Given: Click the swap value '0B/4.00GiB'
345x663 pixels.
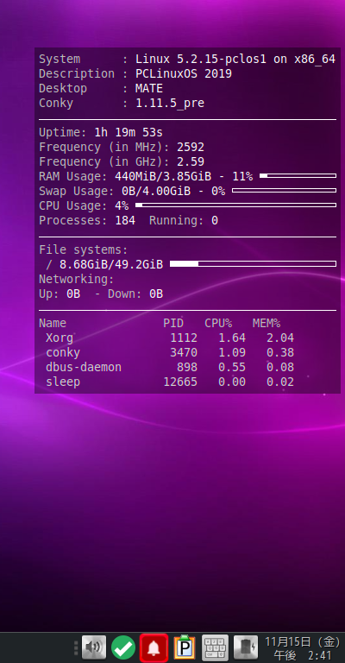Looking at the screenshot, I should point(156,191).
